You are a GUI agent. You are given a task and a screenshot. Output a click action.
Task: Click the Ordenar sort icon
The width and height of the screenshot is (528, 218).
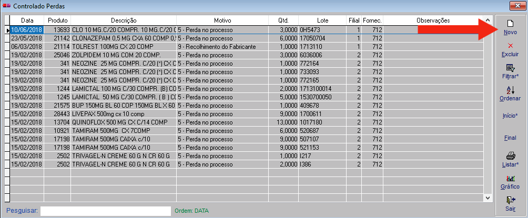coord(510,90)
